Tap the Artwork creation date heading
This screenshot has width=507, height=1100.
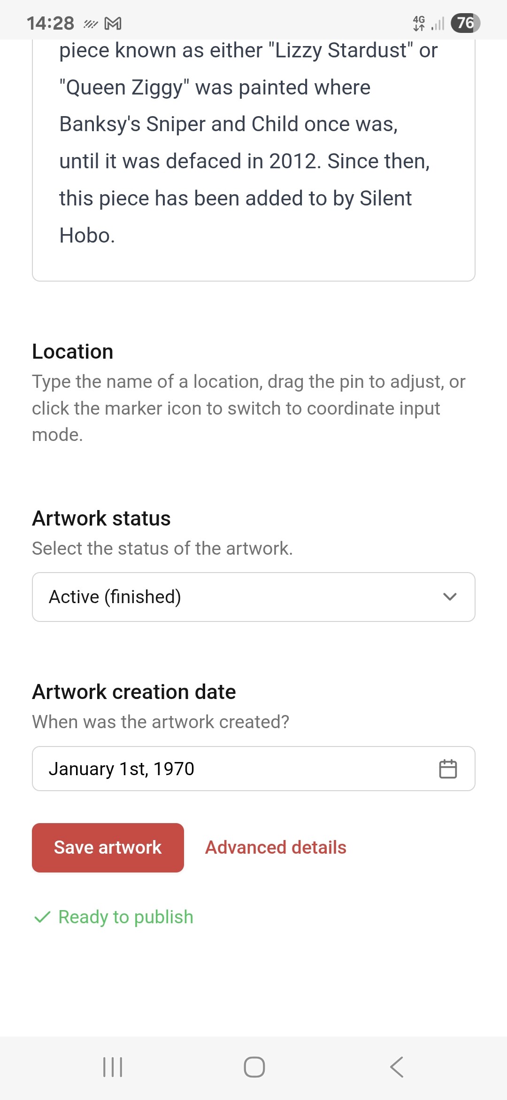tap(134, 692)
